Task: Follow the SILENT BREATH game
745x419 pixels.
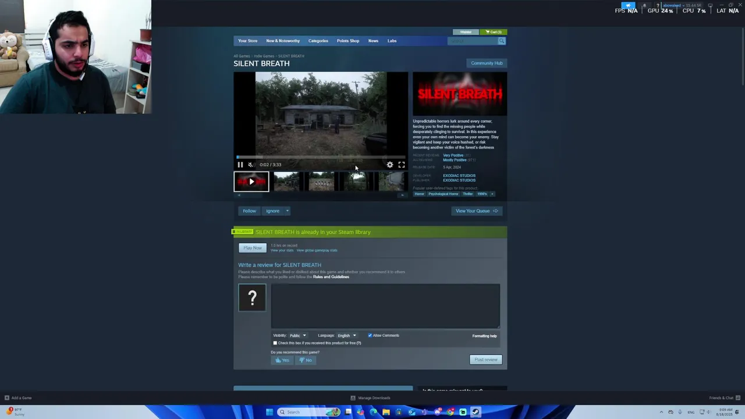Action: [x=249, y=211]
